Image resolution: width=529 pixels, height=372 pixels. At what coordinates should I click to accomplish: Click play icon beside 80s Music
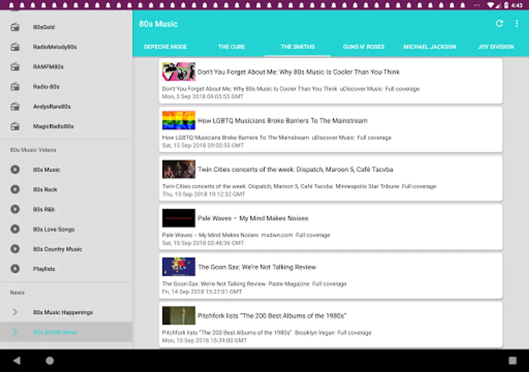tap(15, 169)
